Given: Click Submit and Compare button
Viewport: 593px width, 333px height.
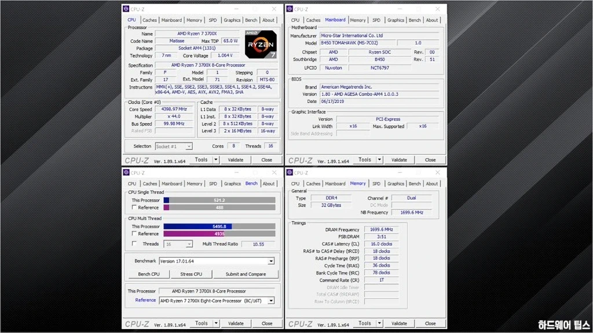Looking at the screenshot, I should pyautogui.click(x=246, y=274).
